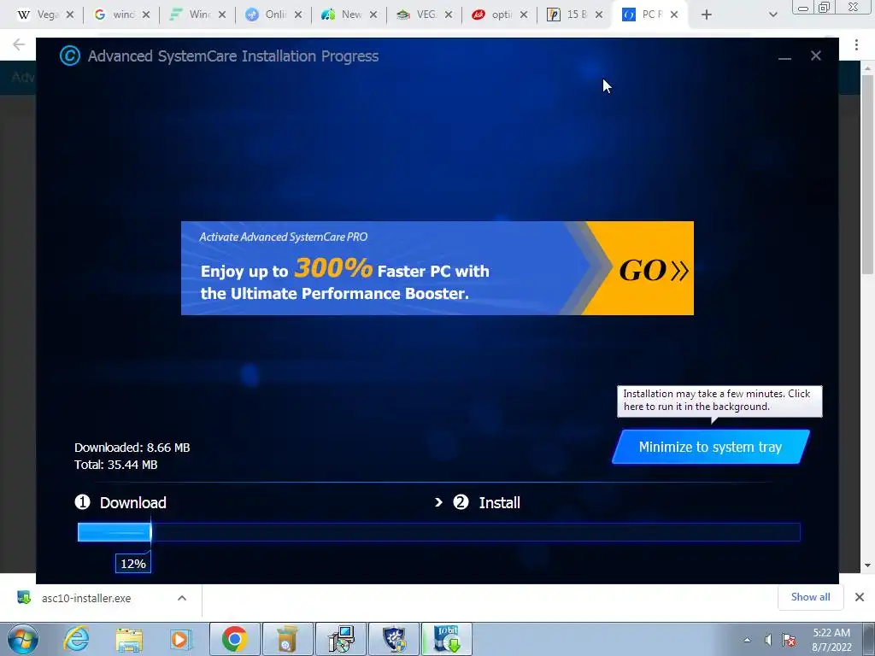The image size is (875, 656).
Task: Click the Chrome taskbar icon
Action: (235, 639)
